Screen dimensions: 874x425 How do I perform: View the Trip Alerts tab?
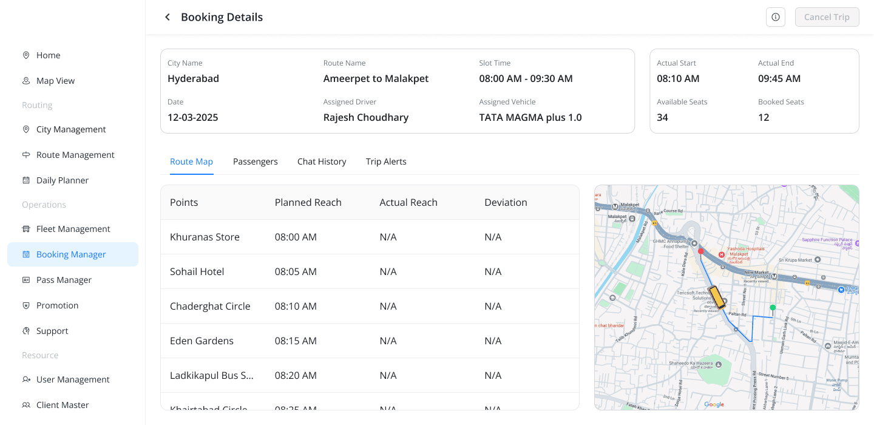(386, 161)
